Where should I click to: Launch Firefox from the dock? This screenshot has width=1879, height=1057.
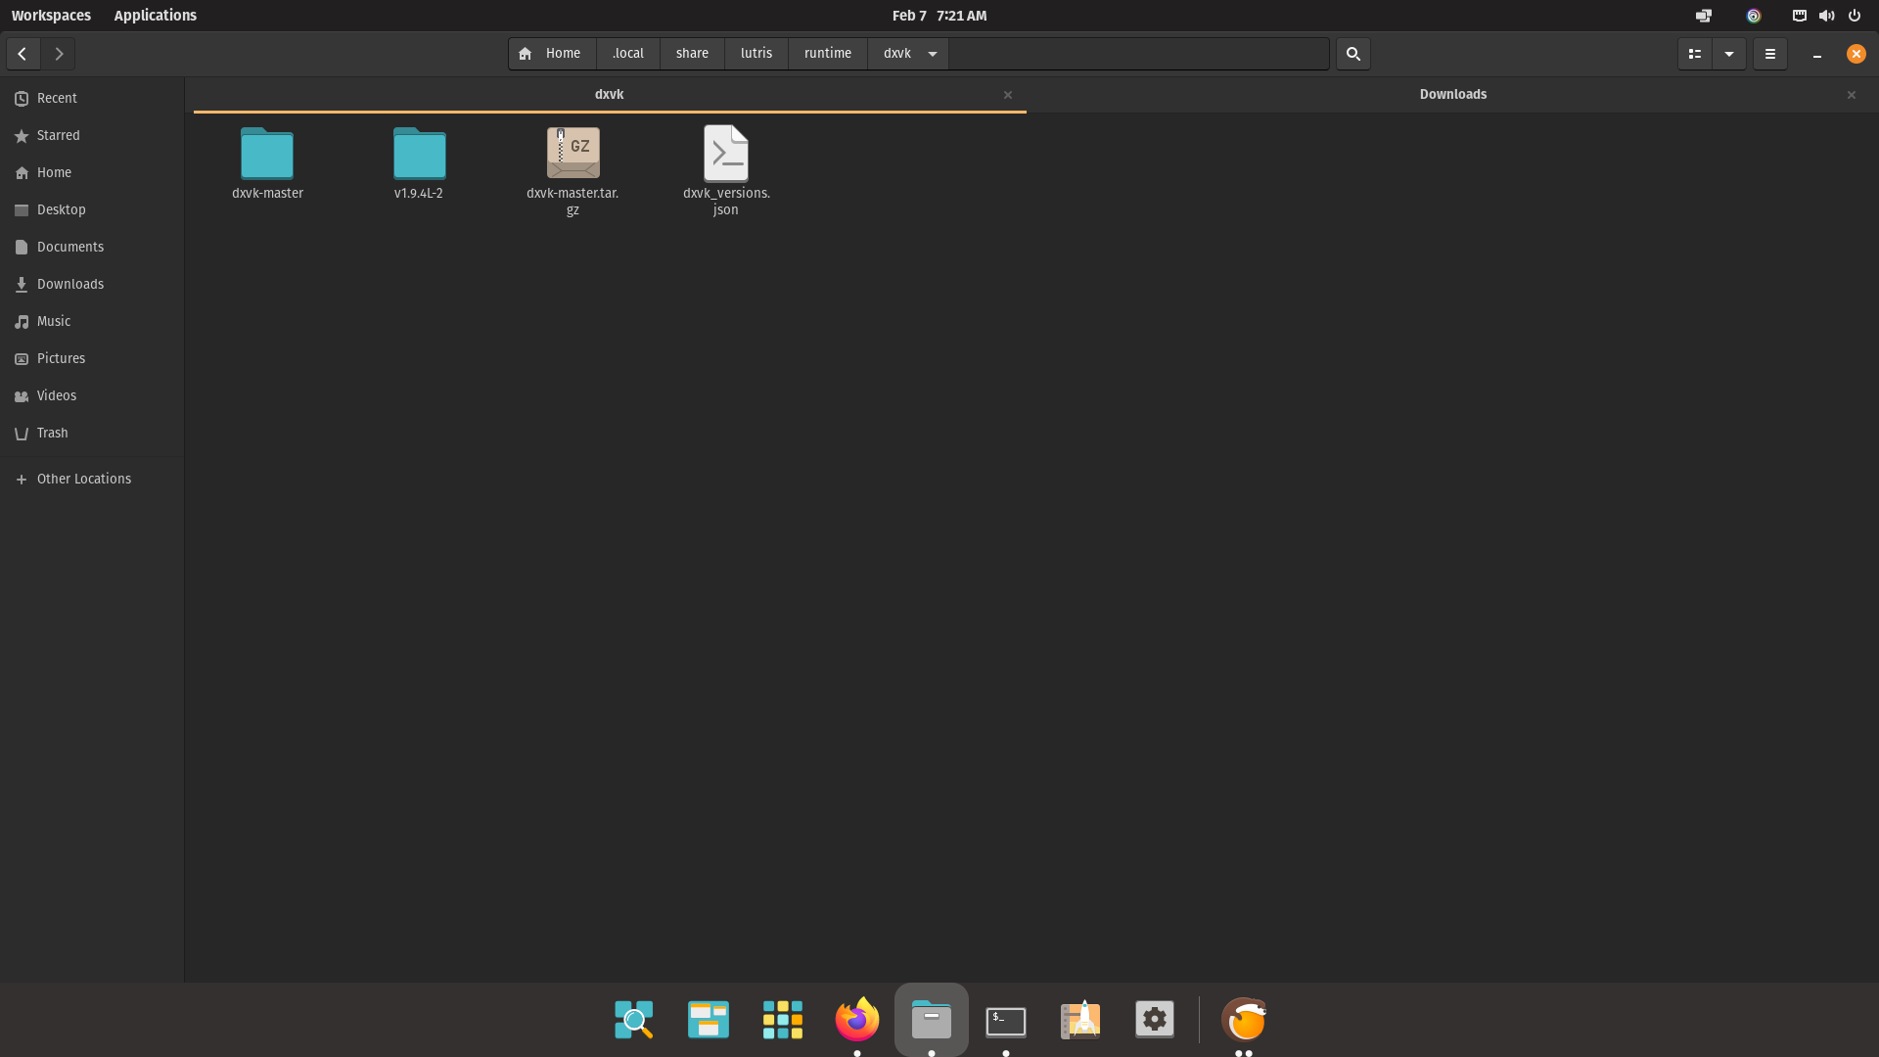tap(857, 1020)
